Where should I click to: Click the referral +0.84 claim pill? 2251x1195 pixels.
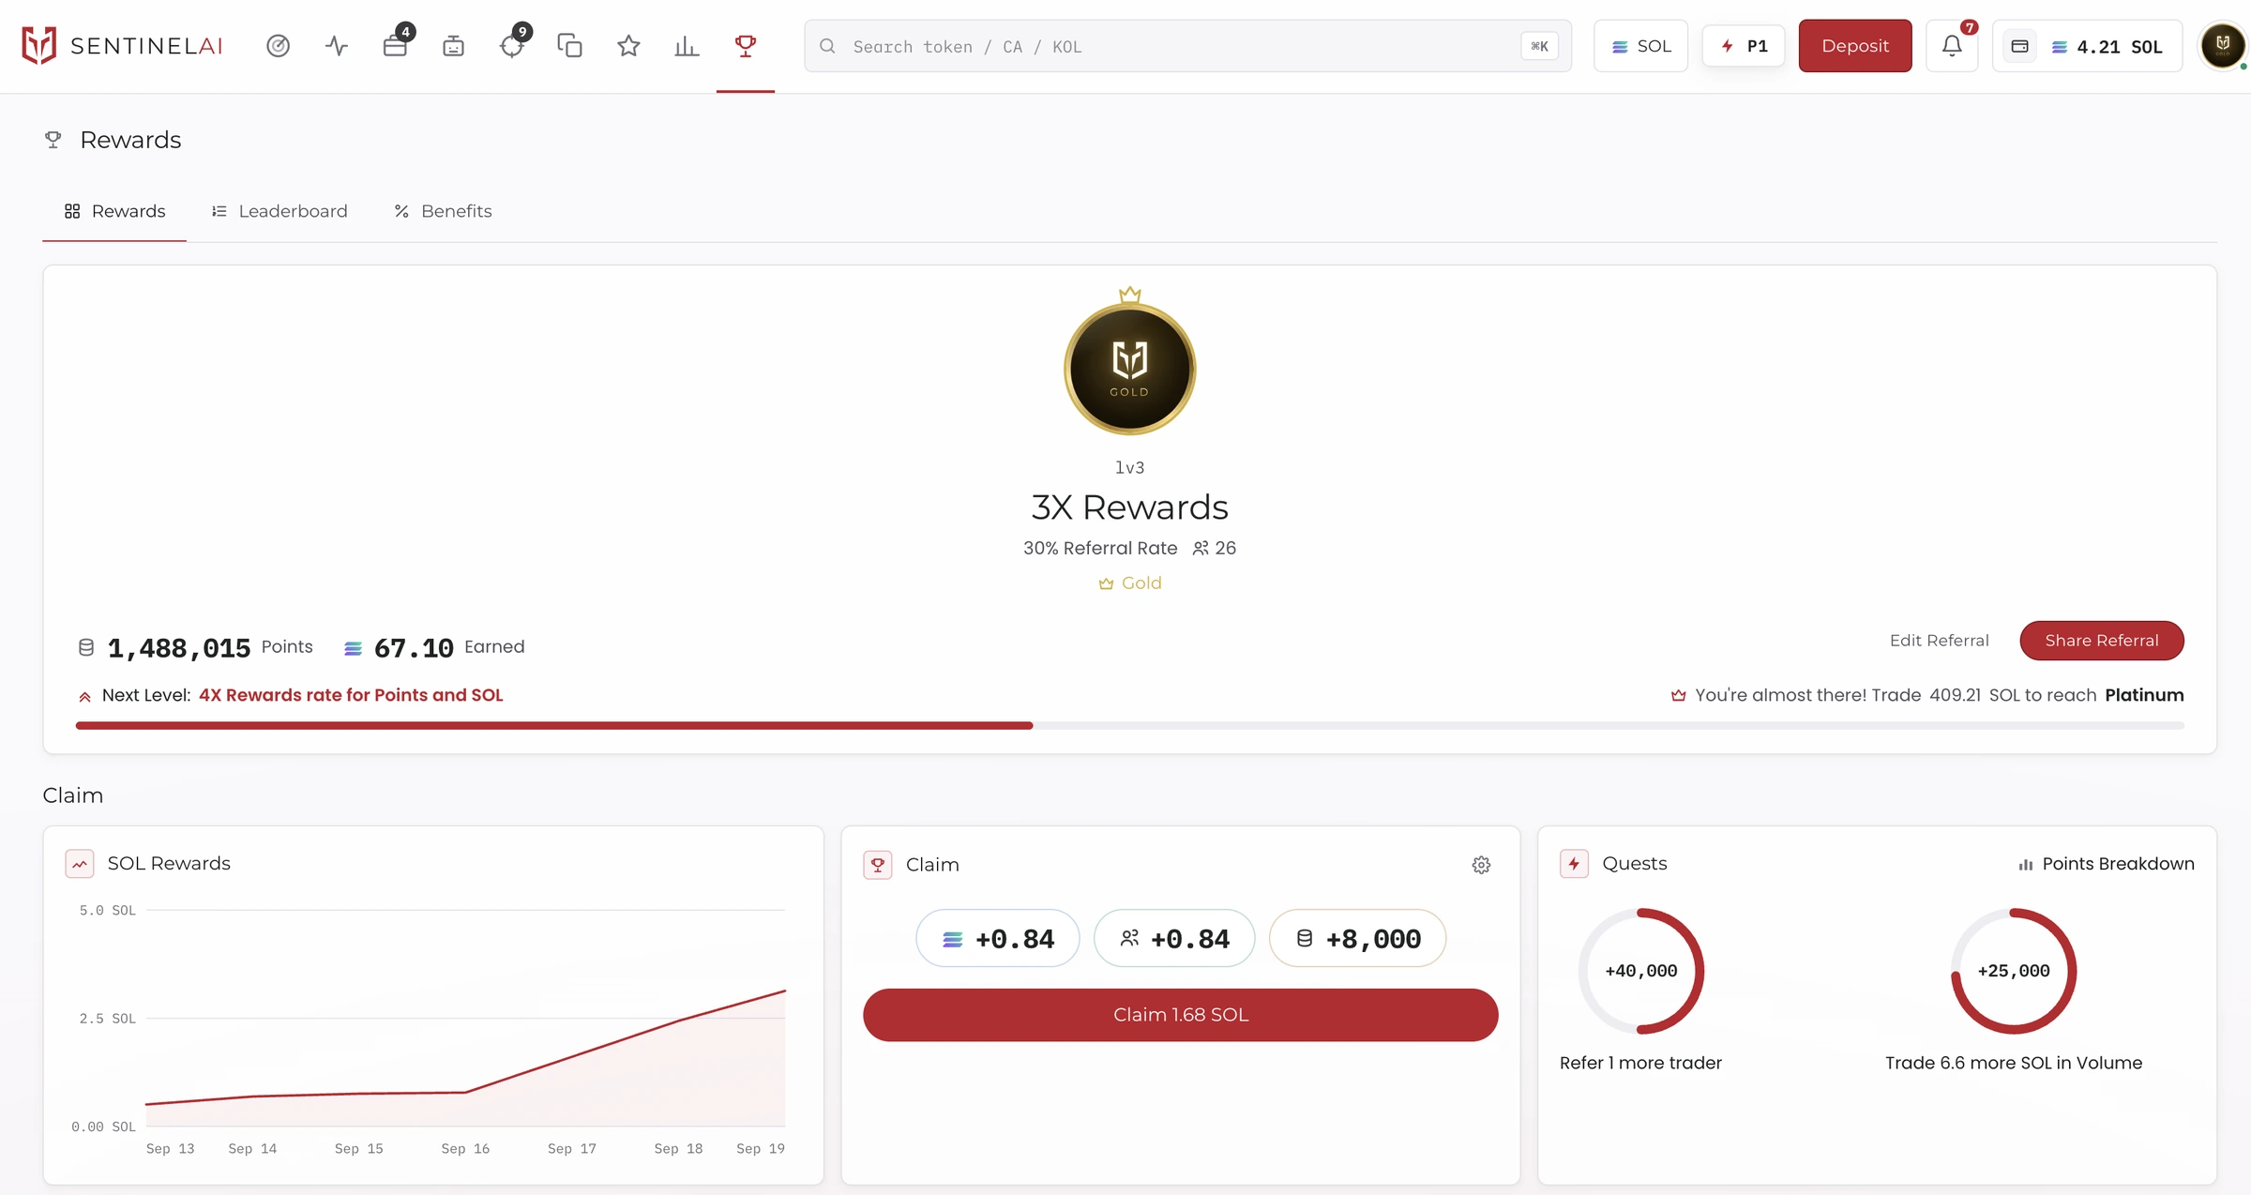[x=1174, y=938]
